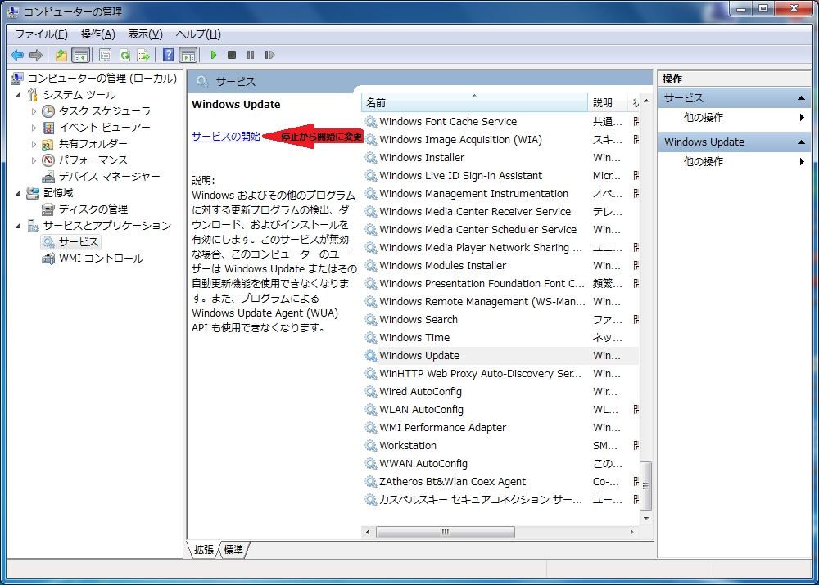The height and width of the screenshot is (585, 819).
Task: Open the 操作(A) menu
Action: point(98,34)
